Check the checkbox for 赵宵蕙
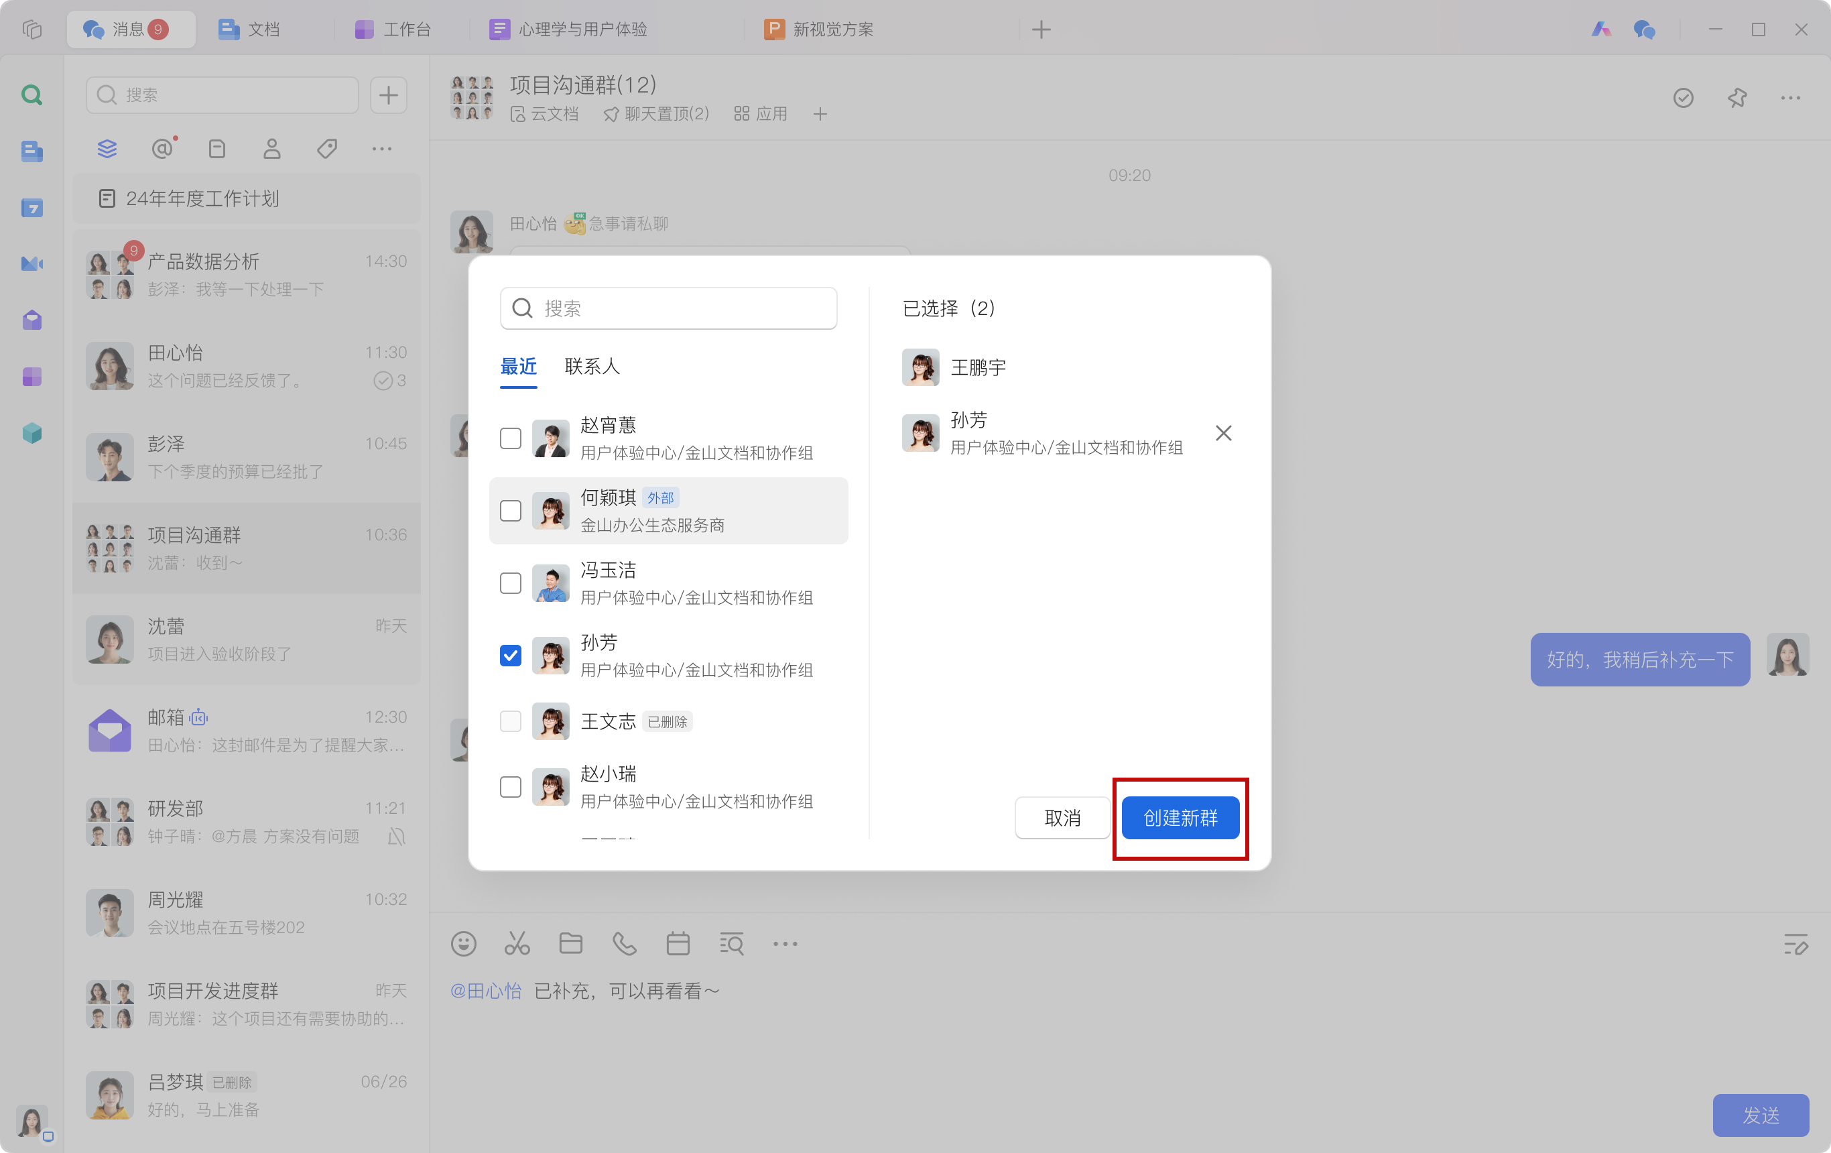This screenshot has width=1831, height=1153. 510,438
